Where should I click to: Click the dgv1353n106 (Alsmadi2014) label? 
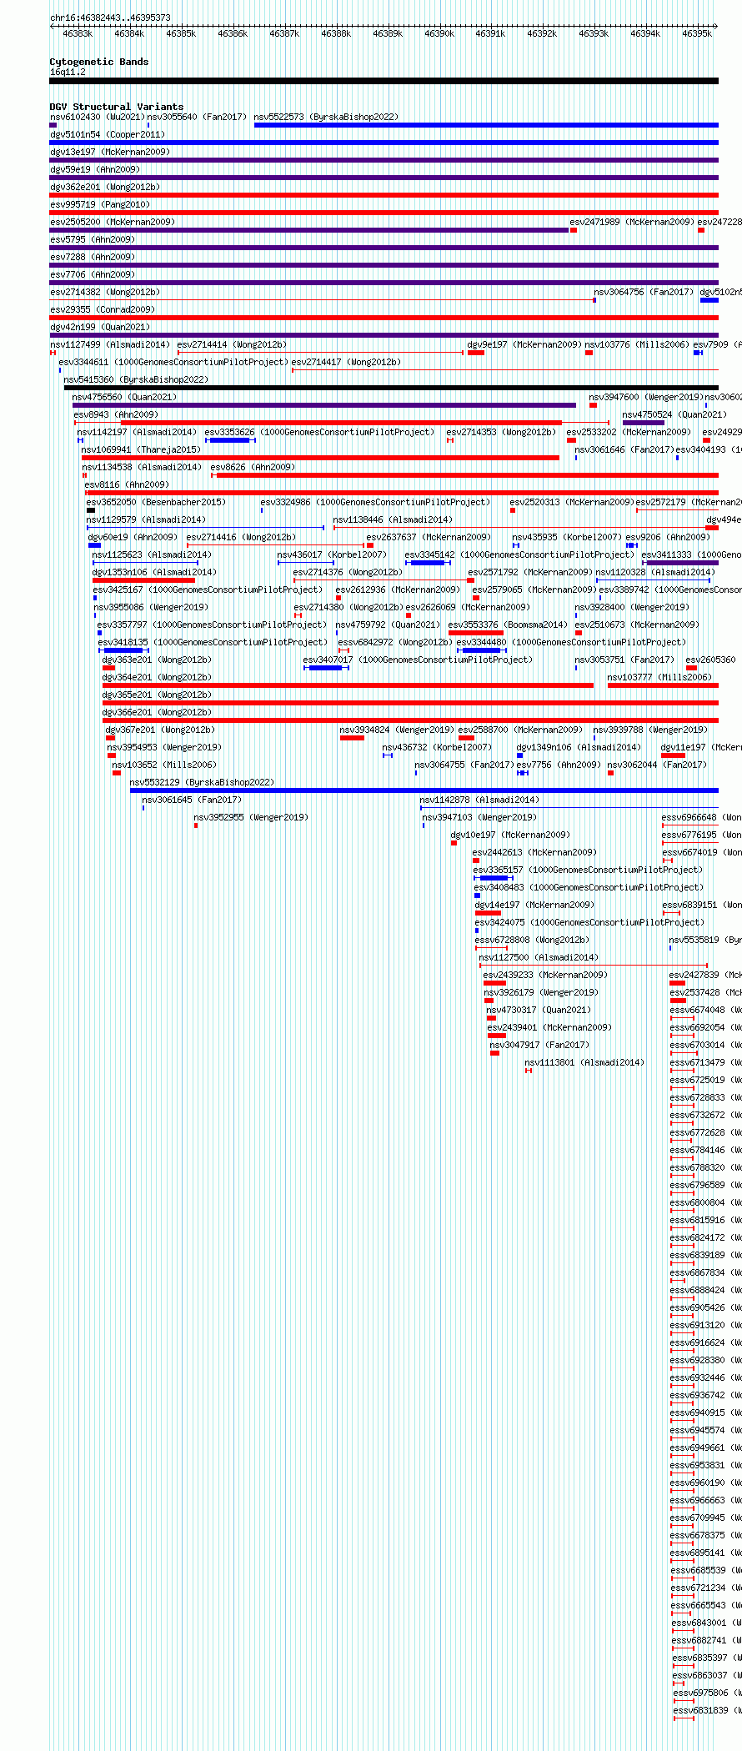point(154,572)
